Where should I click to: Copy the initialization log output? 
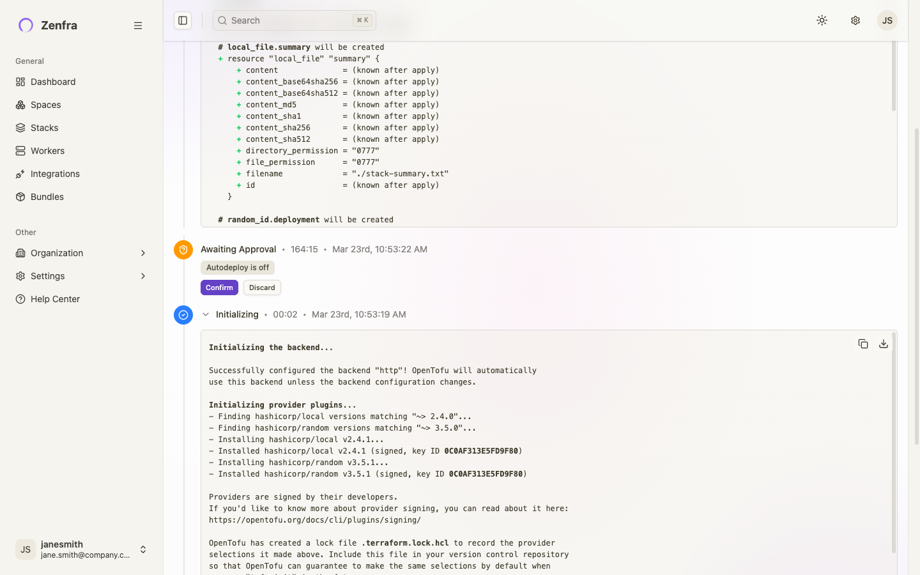coord(863,344)
